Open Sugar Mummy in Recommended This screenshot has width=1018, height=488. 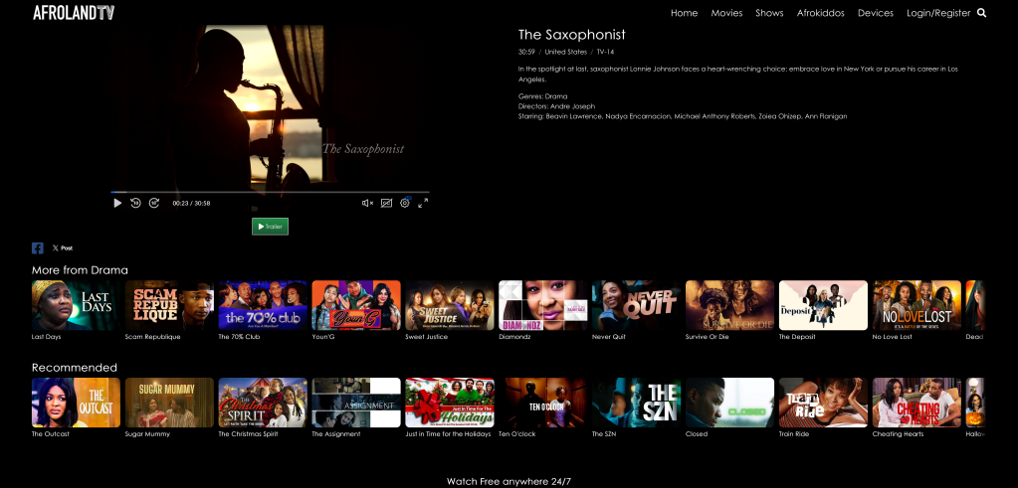[169, 403]
